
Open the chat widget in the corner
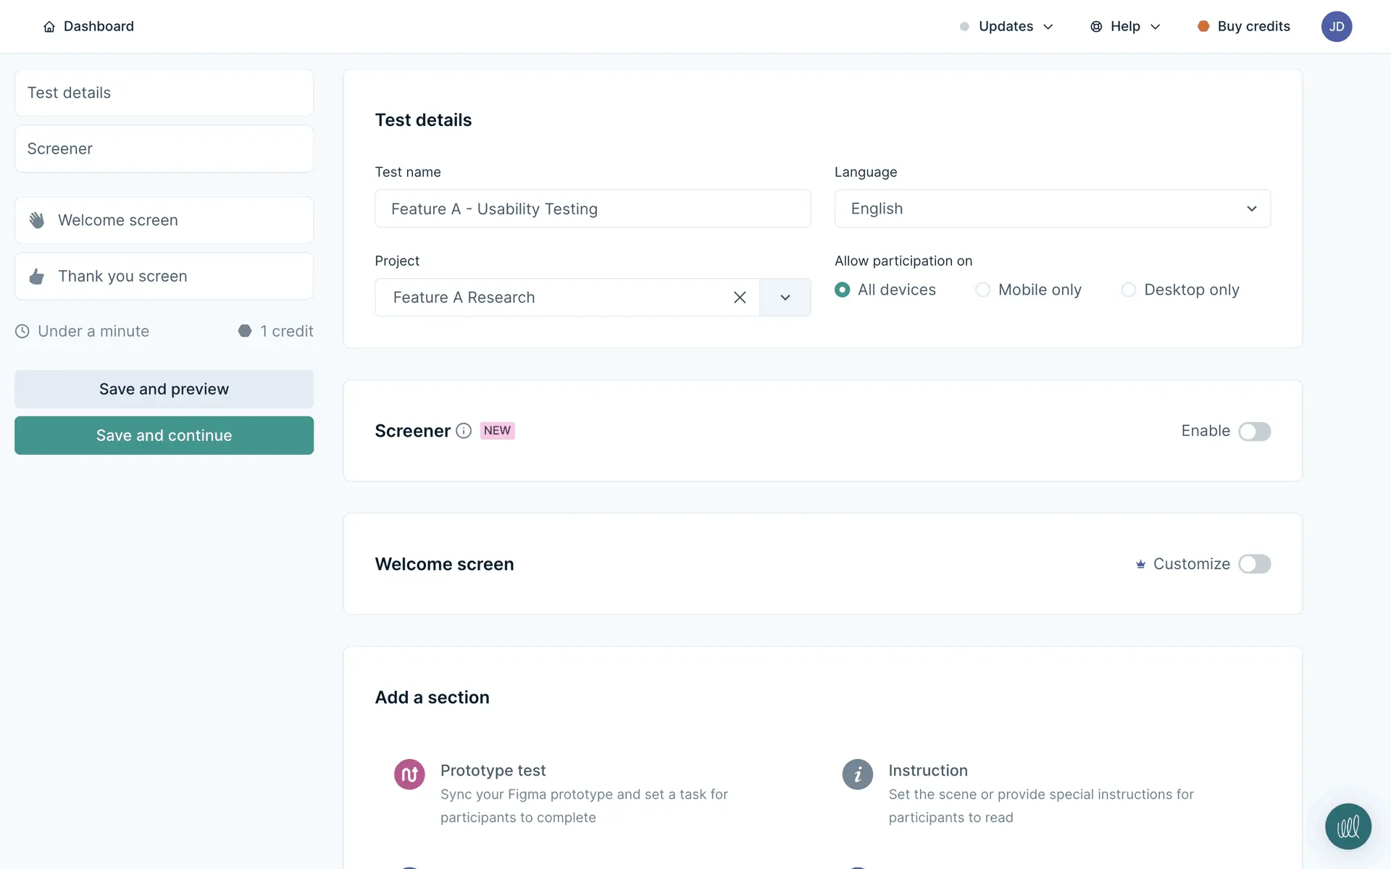pyautogui.click(x=1348, y=826)
